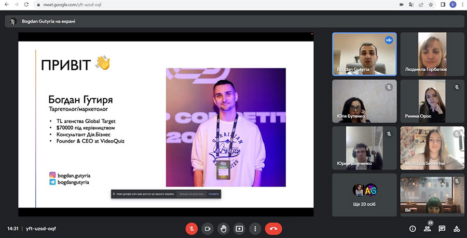Click the browser forward arrow

(x=17, y=5)
